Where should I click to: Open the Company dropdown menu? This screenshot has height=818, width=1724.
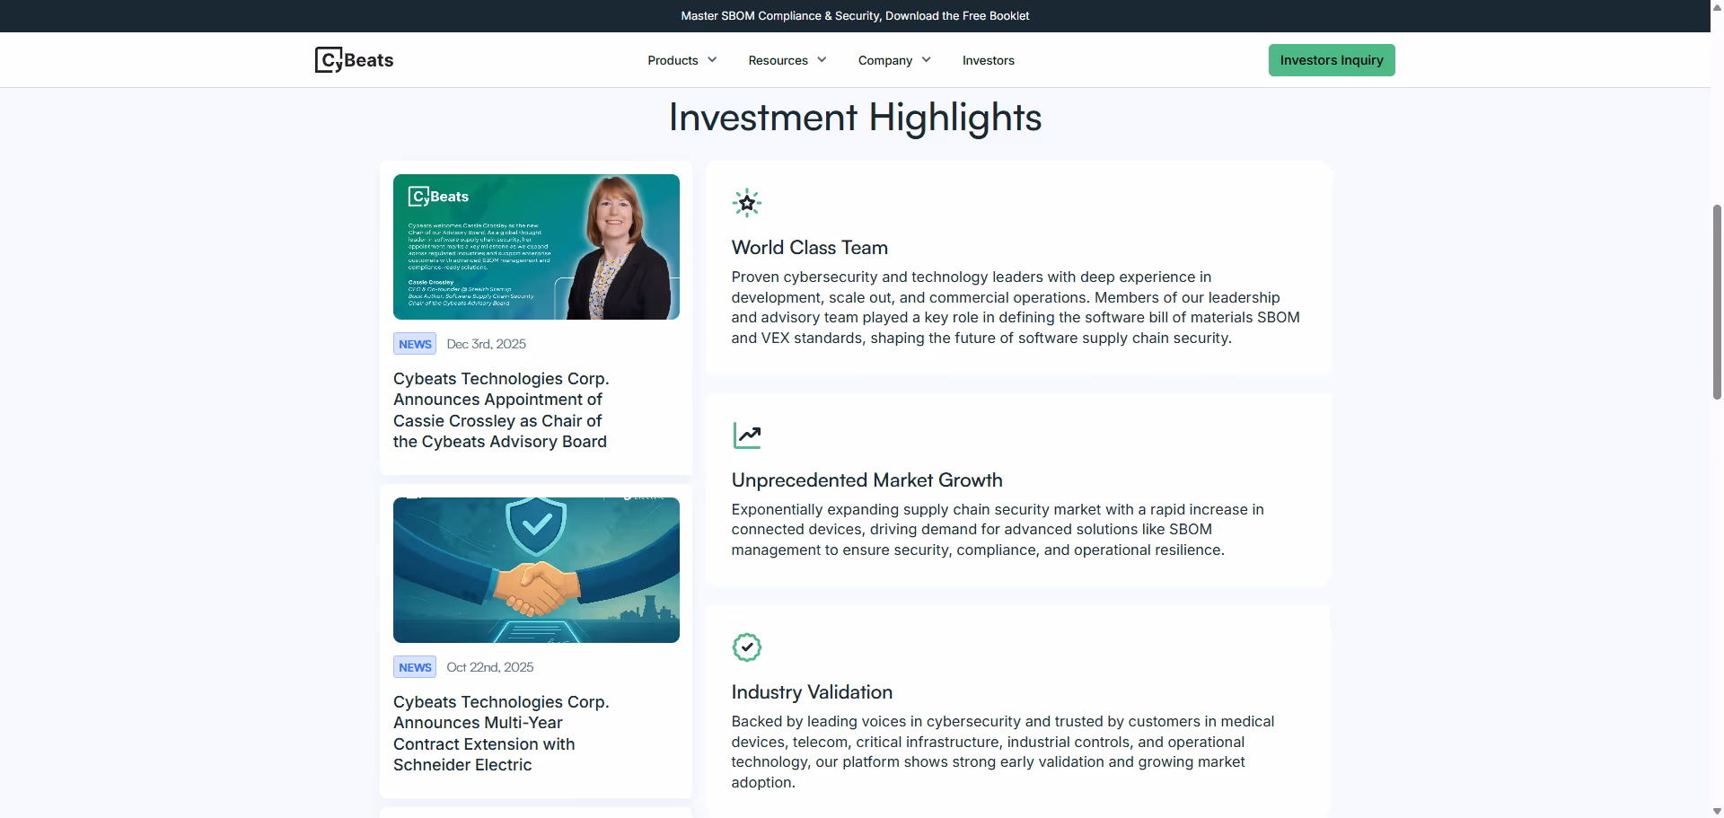pos(894,60)
